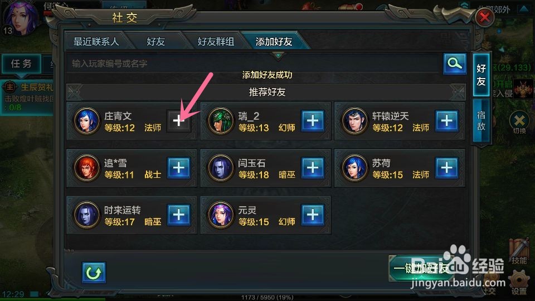The height and width of the screenshot is (301, 535).
Task: Add 苏荷 with the plus icon
Action: [446, 168]
